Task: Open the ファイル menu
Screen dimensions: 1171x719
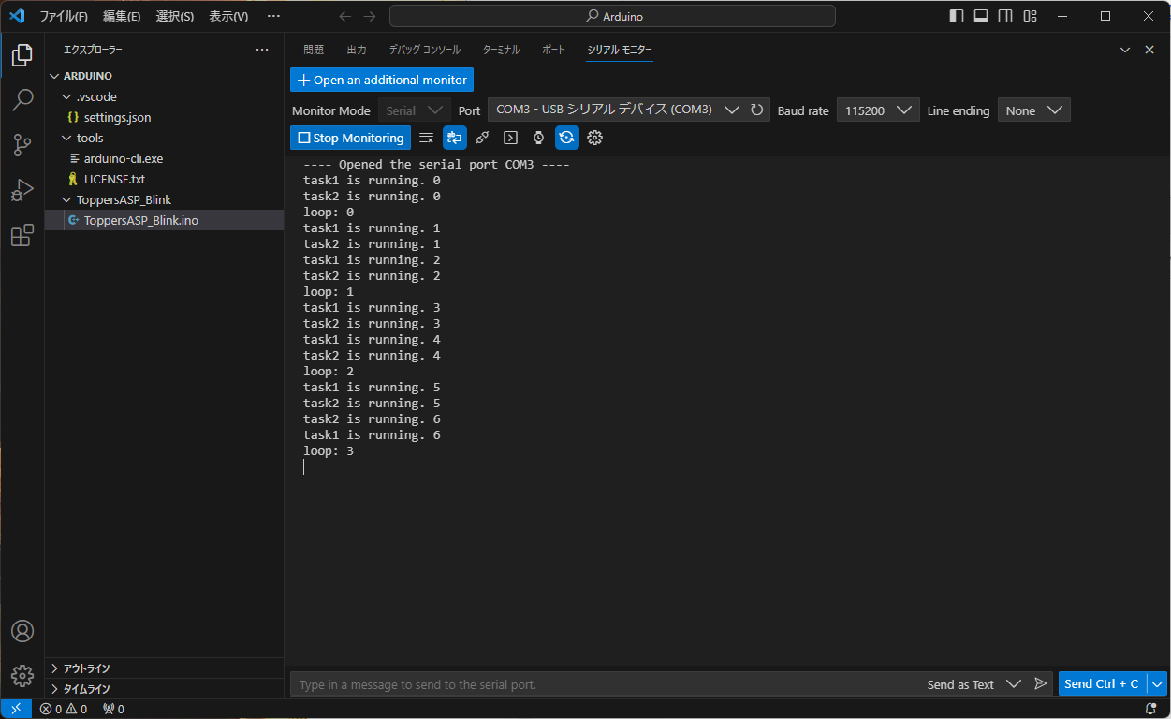Action: 66,15
